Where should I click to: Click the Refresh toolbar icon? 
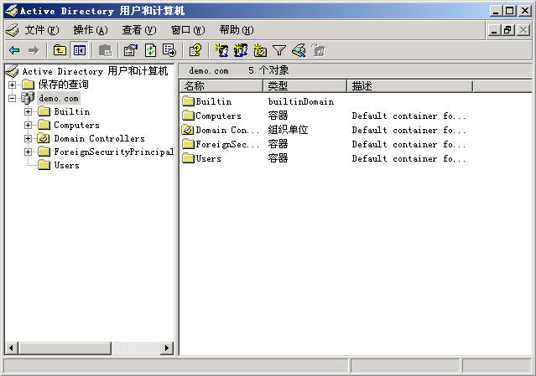click(x=150, y=50)
